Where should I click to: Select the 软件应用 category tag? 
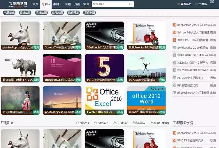[57, 13]
